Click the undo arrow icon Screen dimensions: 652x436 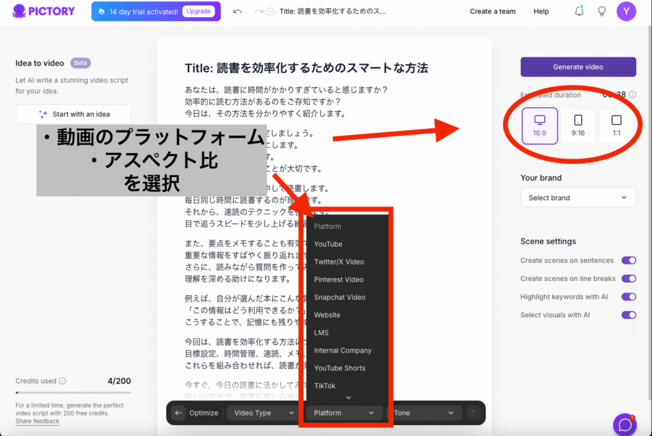coord(237,11)
